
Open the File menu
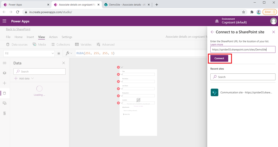(8, 37)
